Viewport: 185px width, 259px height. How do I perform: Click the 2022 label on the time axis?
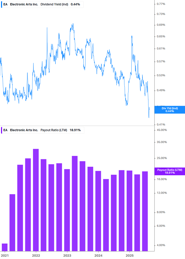click(x=36, y=256)
